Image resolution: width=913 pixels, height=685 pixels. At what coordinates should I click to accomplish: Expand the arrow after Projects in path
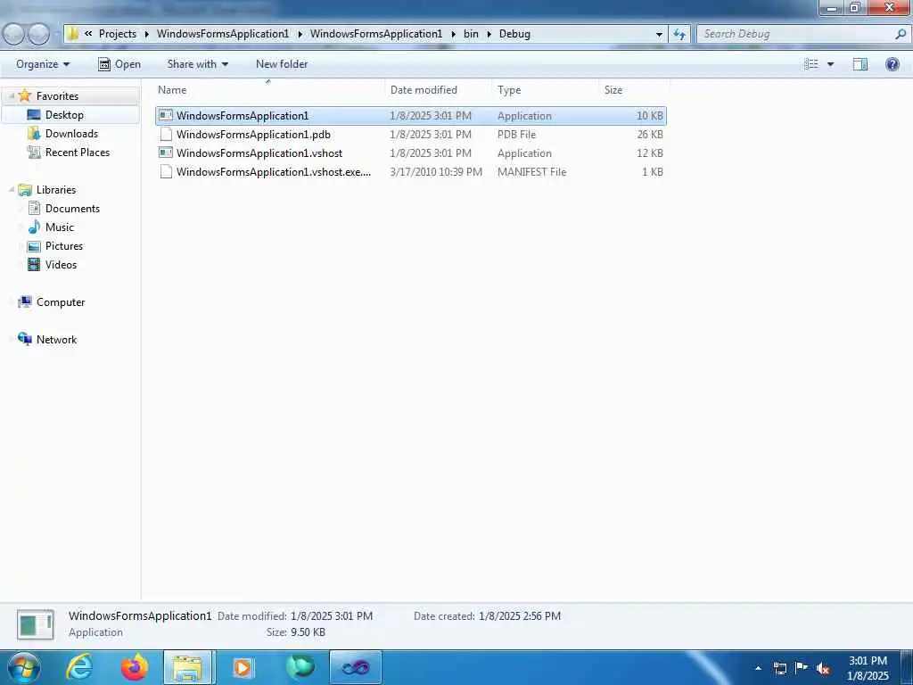[x=147, y=34]
